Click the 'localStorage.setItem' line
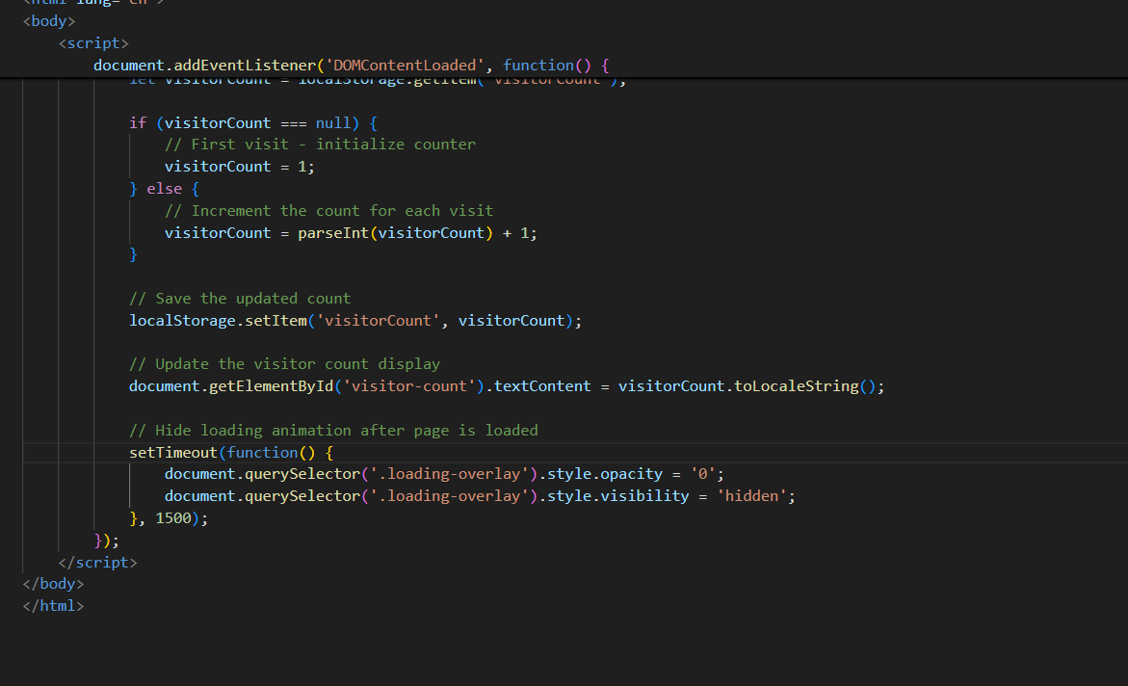The height and width of the screenshot is (686, 1128). [355, 320]
